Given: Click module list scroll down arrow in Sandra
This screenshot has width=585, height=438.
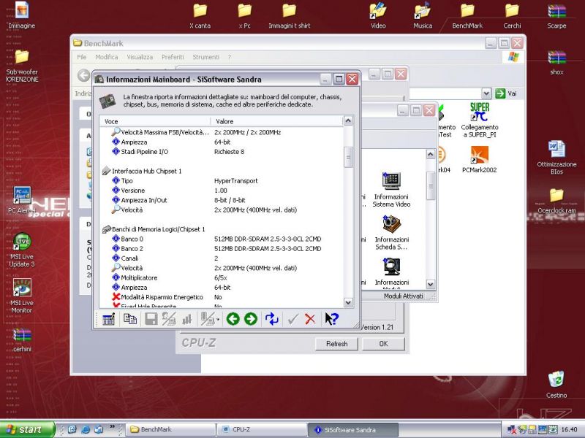Looking at the screenshot, I should [430, 285].
